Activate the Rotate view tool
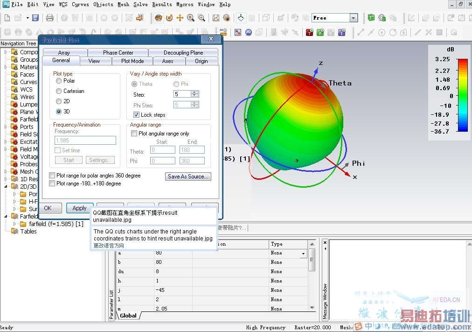This screenshot has height=332, width=472. coord(169,18)
